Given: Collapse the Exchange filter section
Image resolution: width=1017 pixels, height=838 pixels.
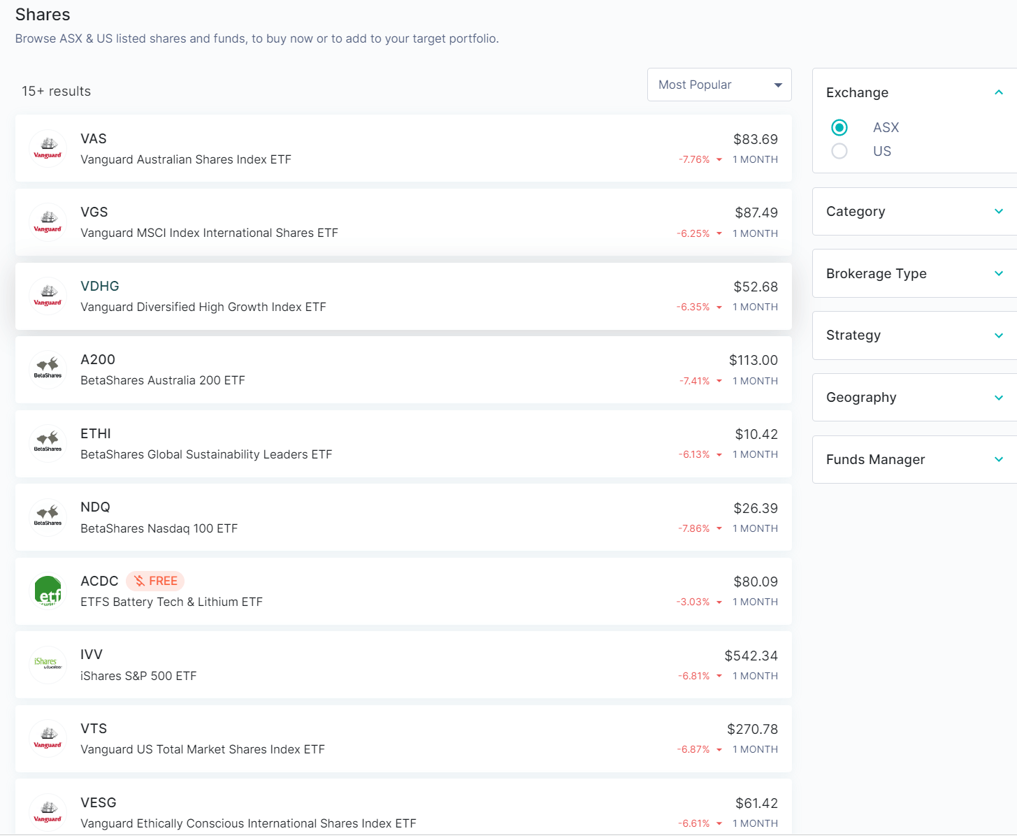Looking at the screenshot, I should point(999,92).
